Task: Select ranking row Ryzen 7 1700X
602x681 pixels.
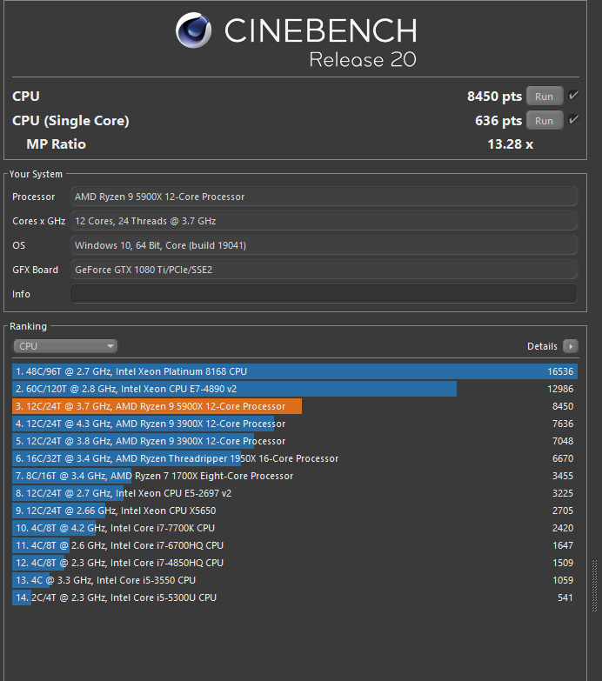Action: point(295,476)
